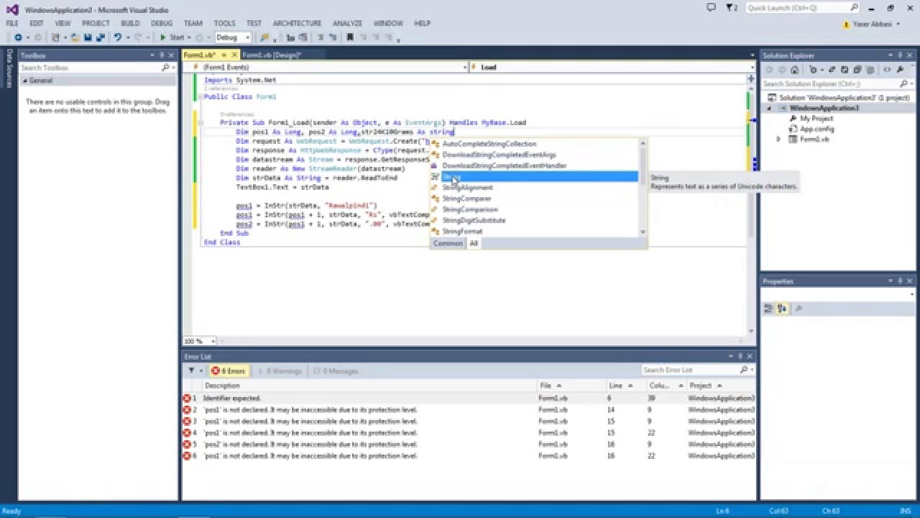Click the Description column header
The image size is (920, 518).
(x=369, y=386)
